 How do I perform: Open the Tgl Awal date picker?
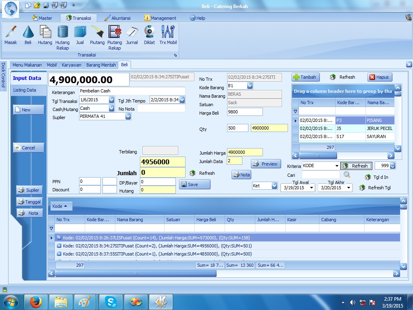coord(311,188)
